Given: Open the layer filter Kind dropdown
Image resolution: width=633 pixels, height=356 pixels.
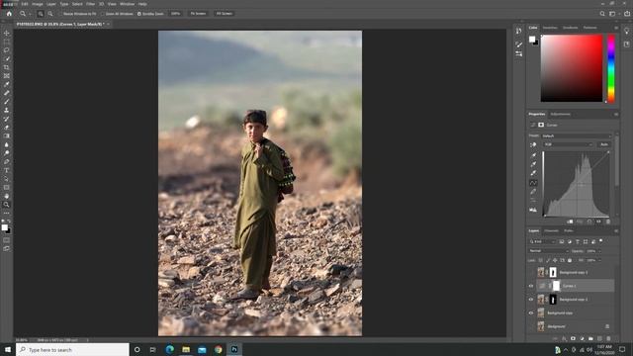Looking at the screenshot, I should 542,241.
